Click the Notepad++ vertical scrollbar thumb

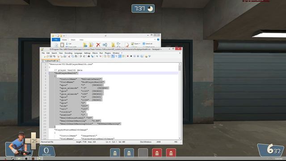[180, 68]
